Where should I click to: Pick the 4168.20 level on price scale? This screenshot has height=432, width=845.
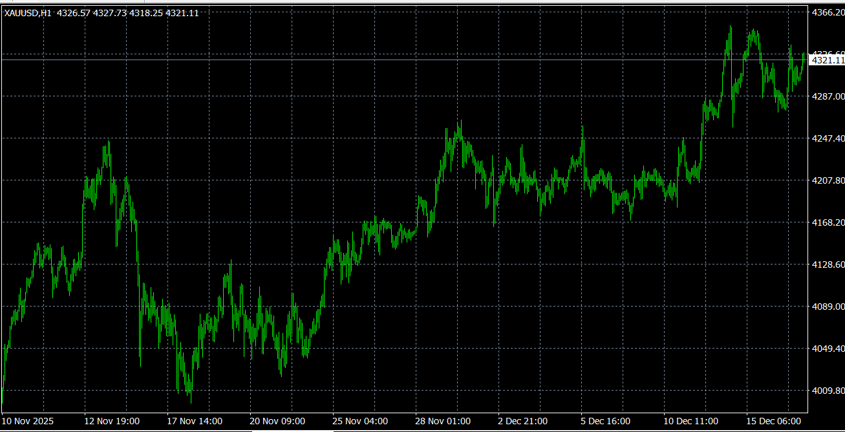(828, 222)
